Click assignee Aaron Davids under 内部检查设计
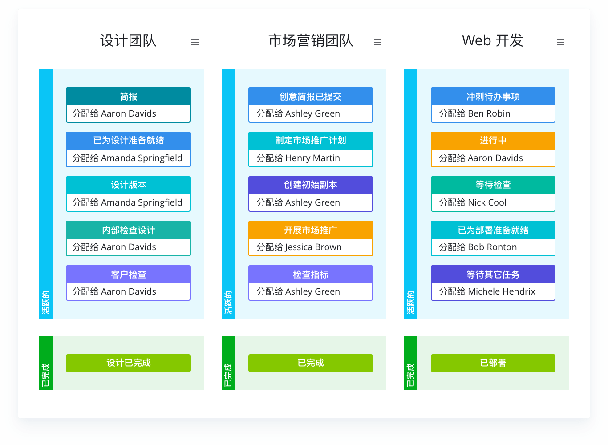 (x=114, y=247)
